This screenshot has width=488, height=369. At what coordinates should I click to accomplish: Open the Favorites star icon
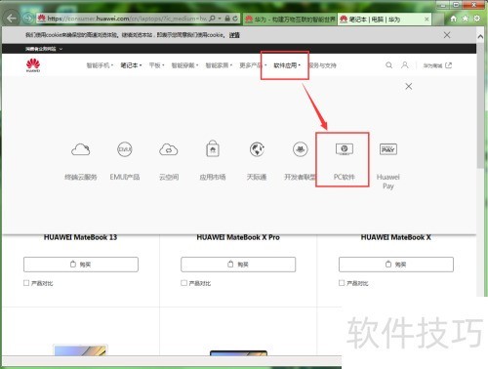(x=465, y=19)
